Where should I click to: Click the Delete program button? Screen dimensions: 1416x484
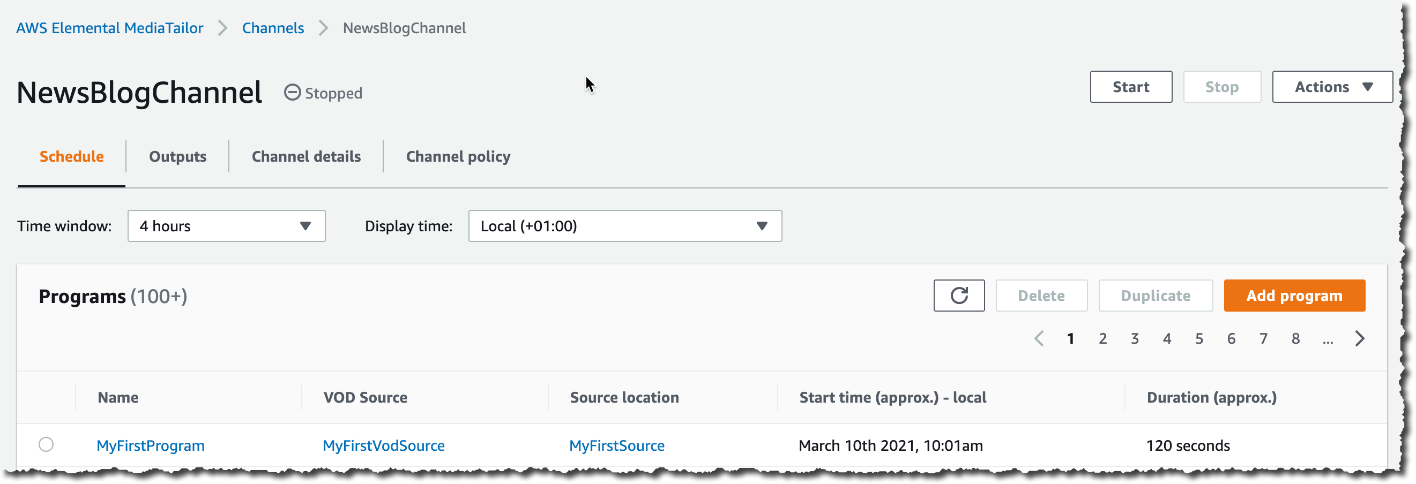tap(1041, 296)
